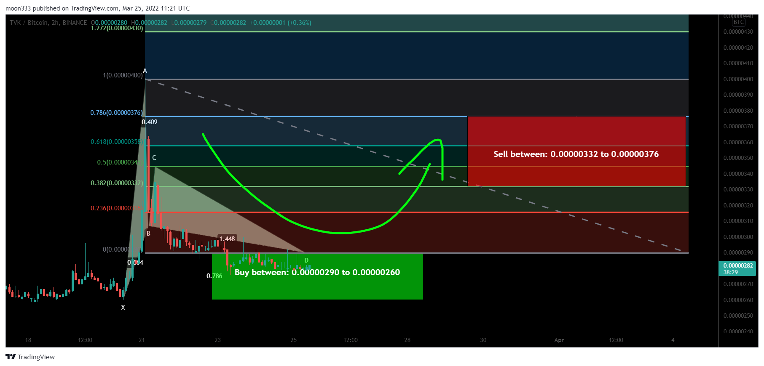Click the 0.5 Fibonacci level label
Image resolution: width=764 pixels, height=366 pixels.
point(120,162)
